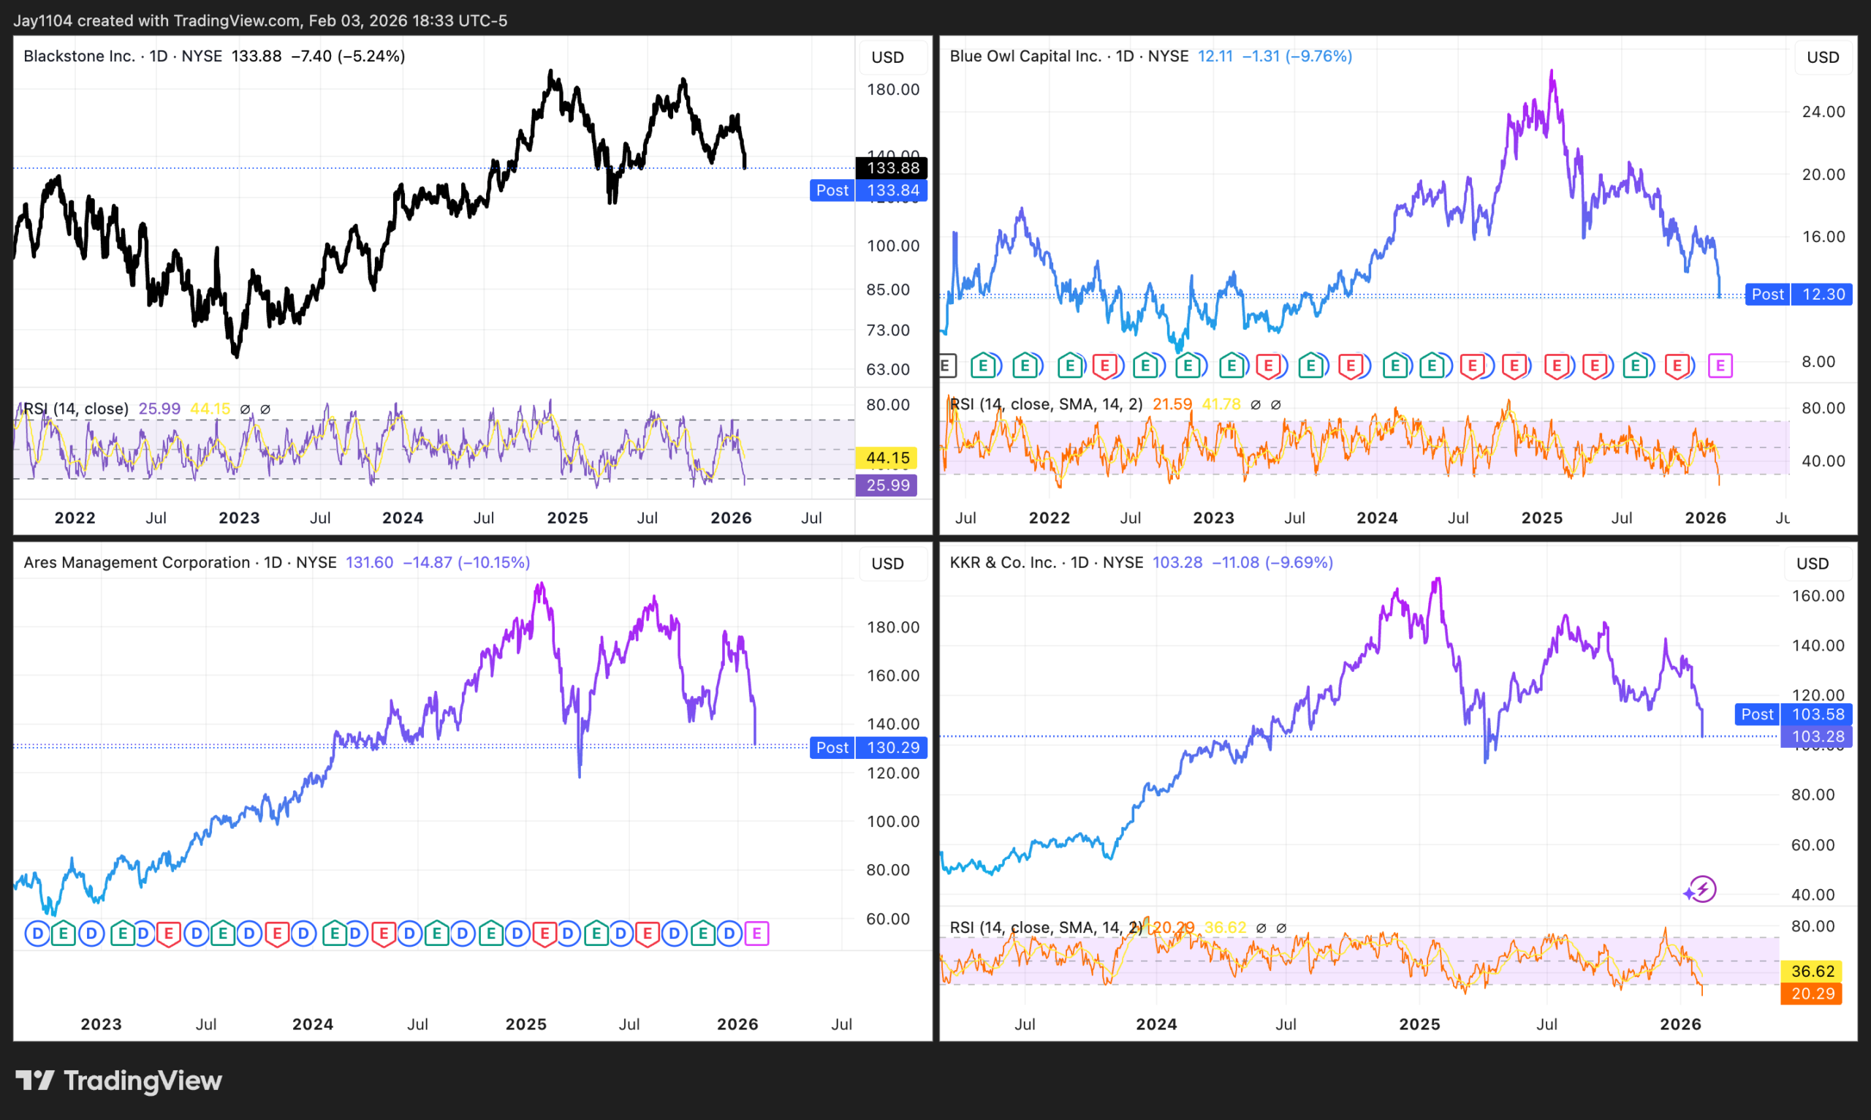Click the orange 20.29 RSI label on KKR chart

click(1812, 994)
